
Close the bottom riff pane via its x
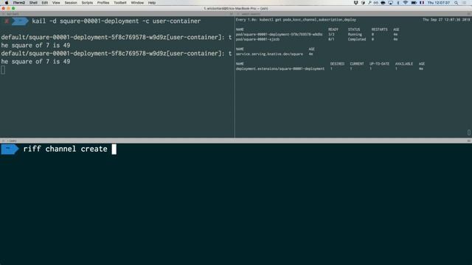click(x=3, y=141)
